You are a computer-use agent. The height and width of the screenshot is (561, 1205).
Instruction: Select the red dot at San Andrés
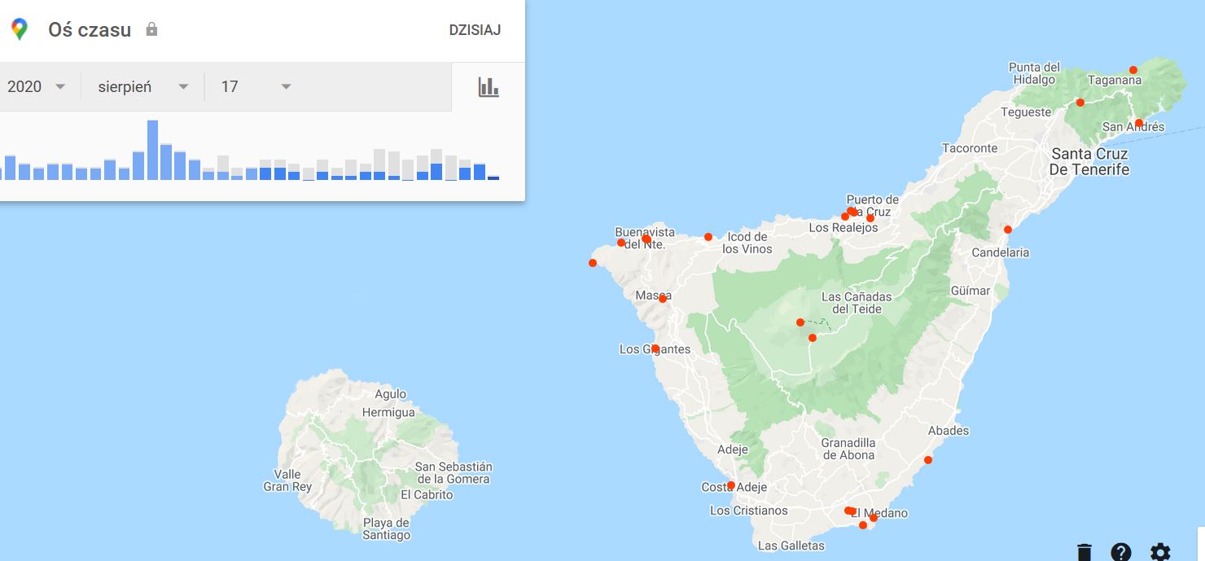coord(1138,123)
